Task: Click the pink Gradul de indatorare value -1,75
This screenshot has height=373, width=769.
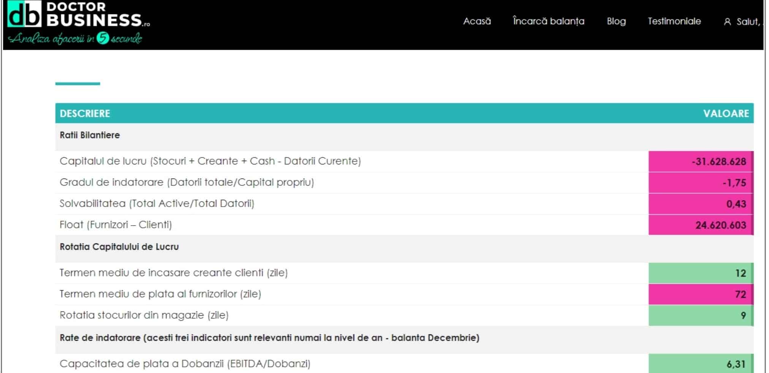Action: click(734, 183)
